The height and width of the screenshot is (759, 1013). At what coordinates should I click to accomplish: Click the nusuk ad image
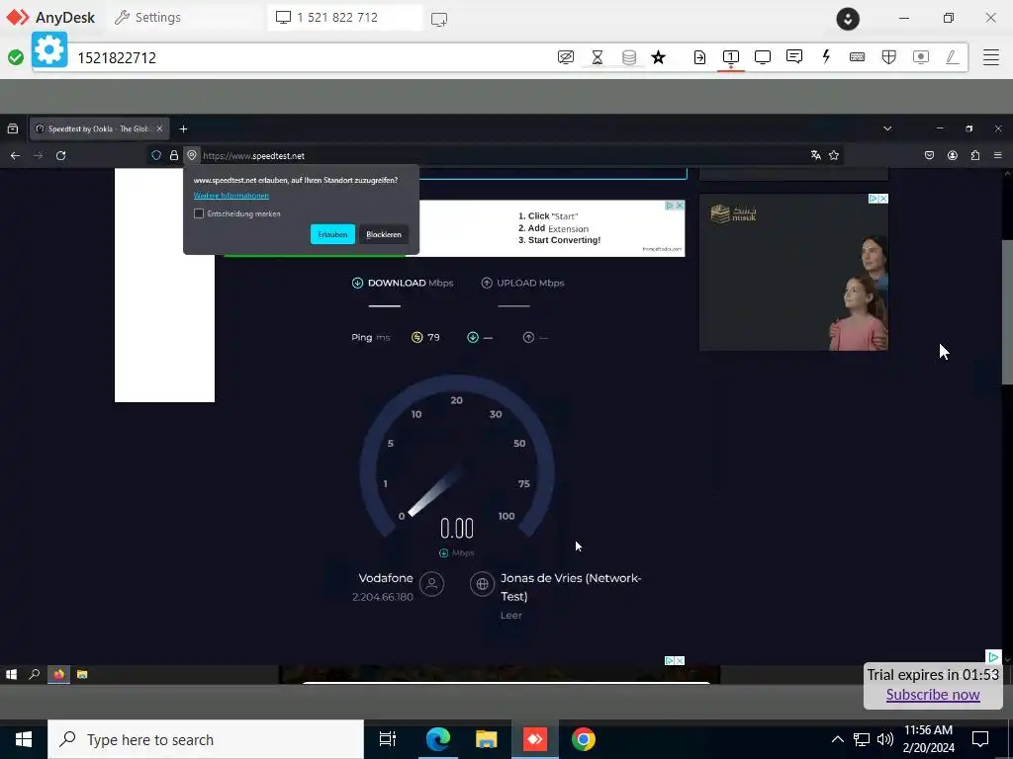coord(794,273)
